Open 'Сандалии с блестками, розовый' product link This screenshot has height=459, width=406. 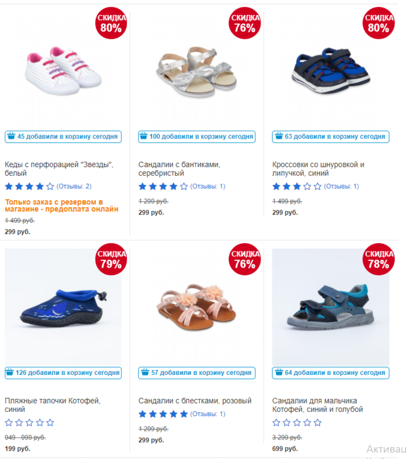pyautogui.click(x=195, y=401)
